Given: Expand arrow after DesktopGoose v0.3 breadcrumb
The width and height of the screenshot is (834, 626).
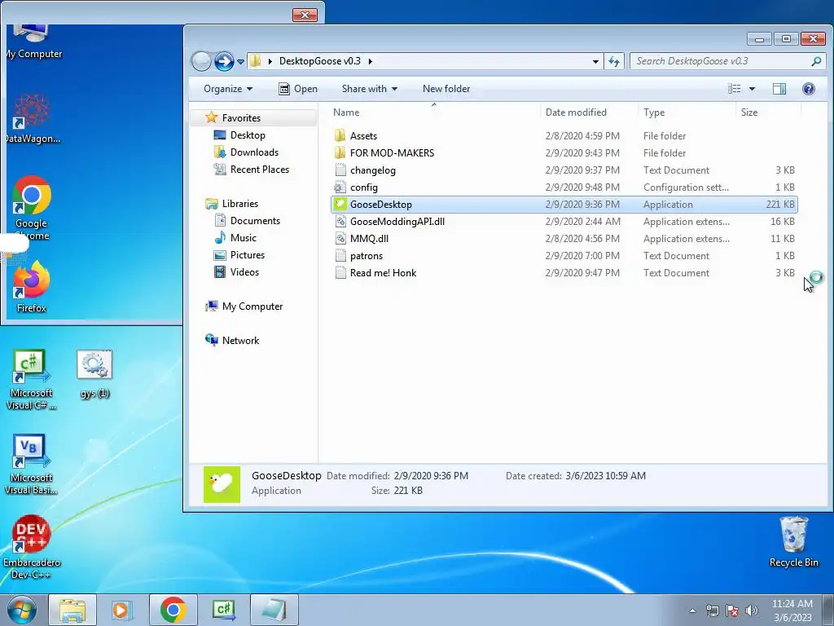Looking at the screenshot, I should click(371, 61).
